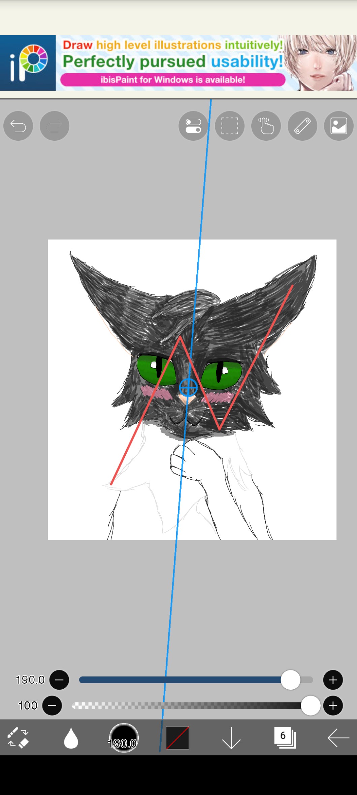Tap the undo arrow button
Image resolution: width=357 pixels, height=795 pixels.
18,126
